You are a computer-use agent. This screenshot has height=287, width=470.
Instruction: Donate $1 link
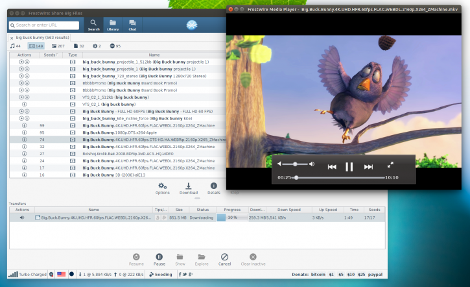pos(331,275)
